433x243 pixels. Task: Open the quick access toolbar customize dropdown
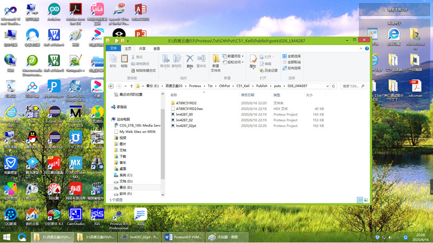click(128, 41)
